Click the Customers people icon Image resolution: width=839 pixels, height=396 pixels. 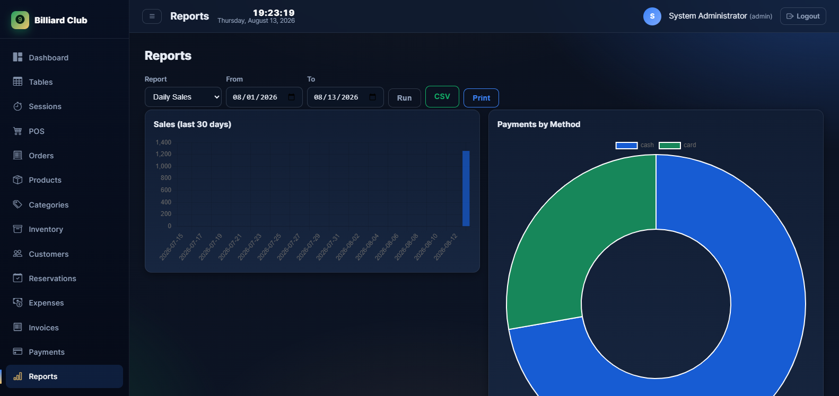coord(18,254)
